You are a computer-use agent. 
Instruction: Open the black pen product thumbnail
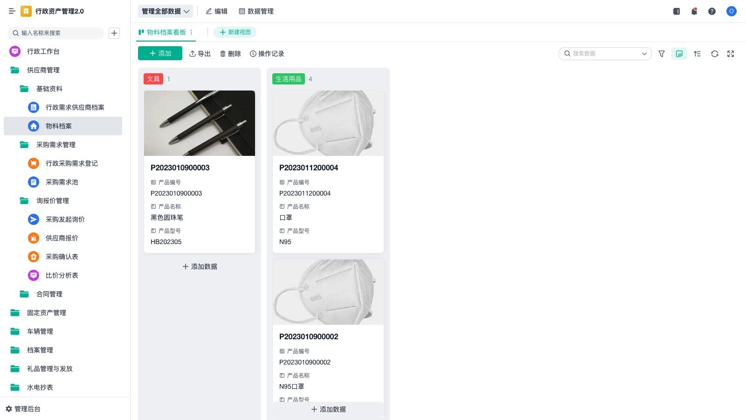point(200,123)
